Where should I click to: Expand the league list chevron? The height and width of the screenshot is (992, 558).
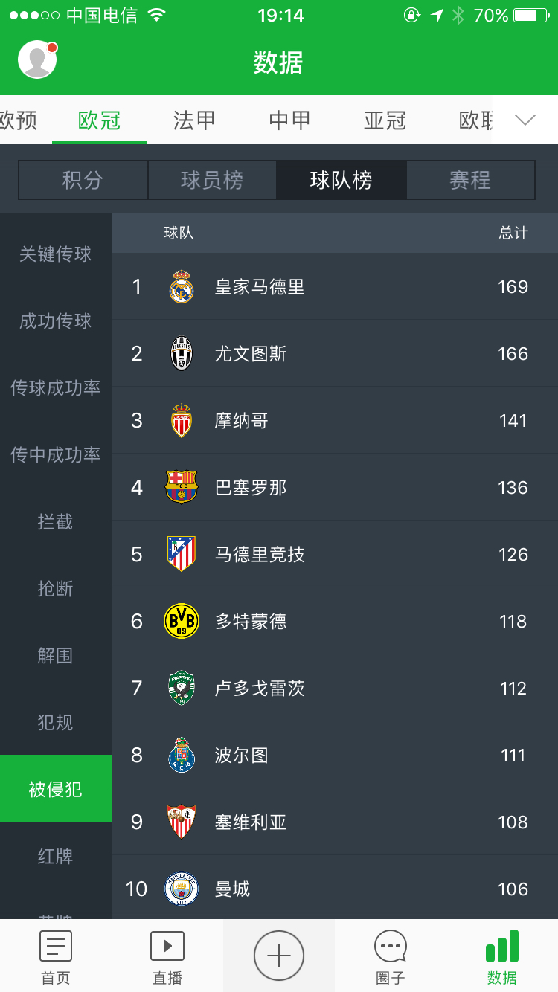pos(525,120)
